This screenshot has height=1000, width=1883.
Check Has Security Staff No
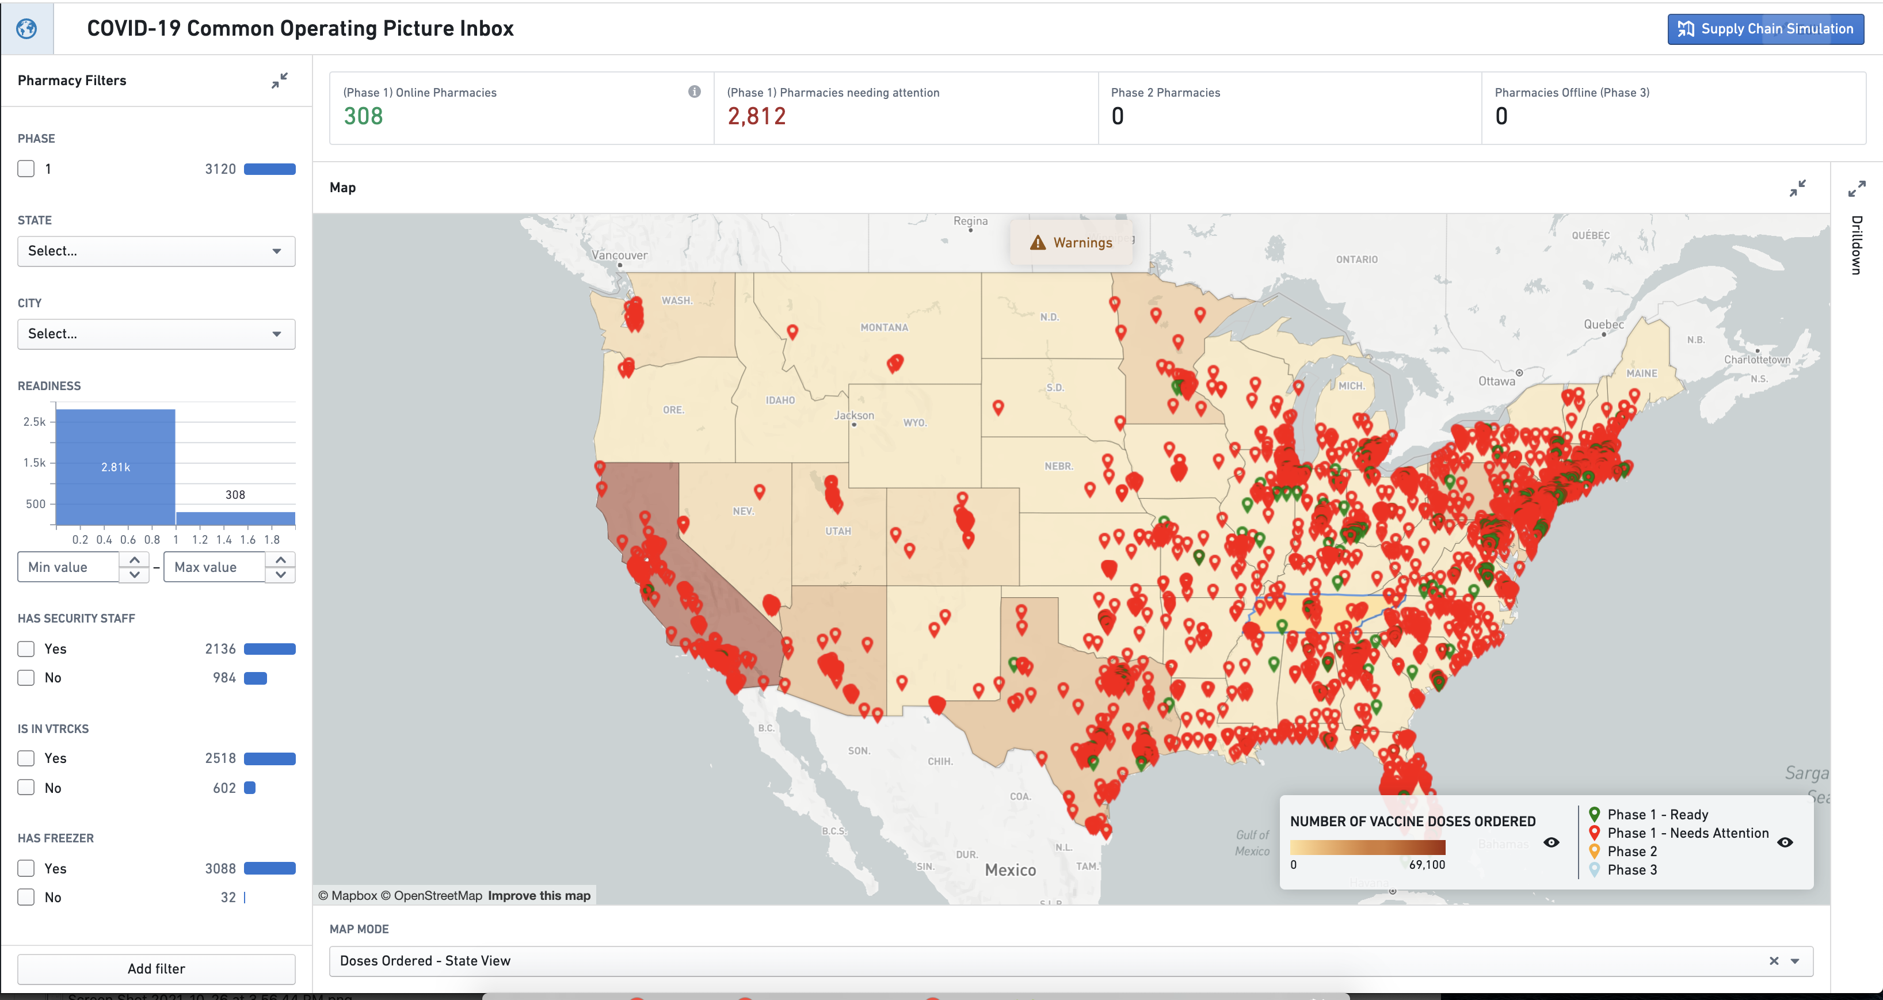coord(26,678)
